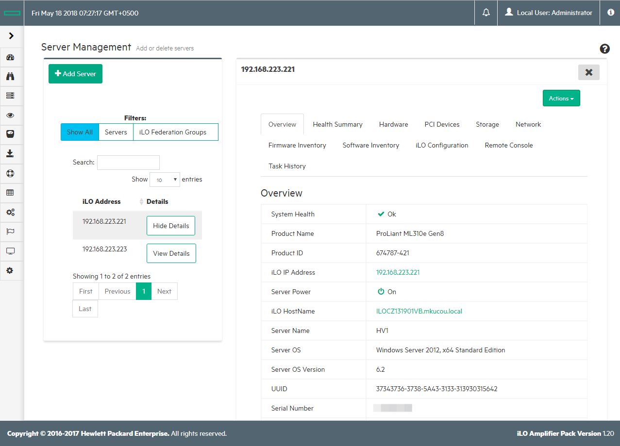Expand the left sidebar with chevron
The width and height of the screenshot is (620, 446).
pyautogui.click(x=11, y=36)
